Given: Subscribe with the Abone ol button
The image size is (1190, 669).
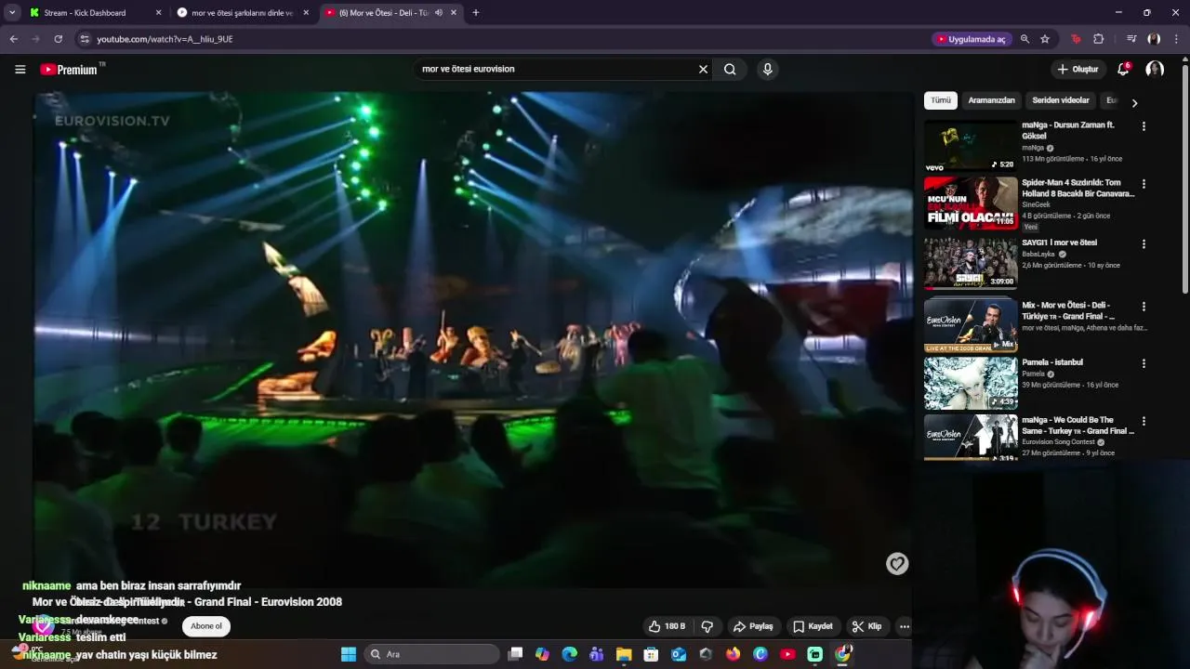Looking at the screenshot, I should tap(206, 626).
